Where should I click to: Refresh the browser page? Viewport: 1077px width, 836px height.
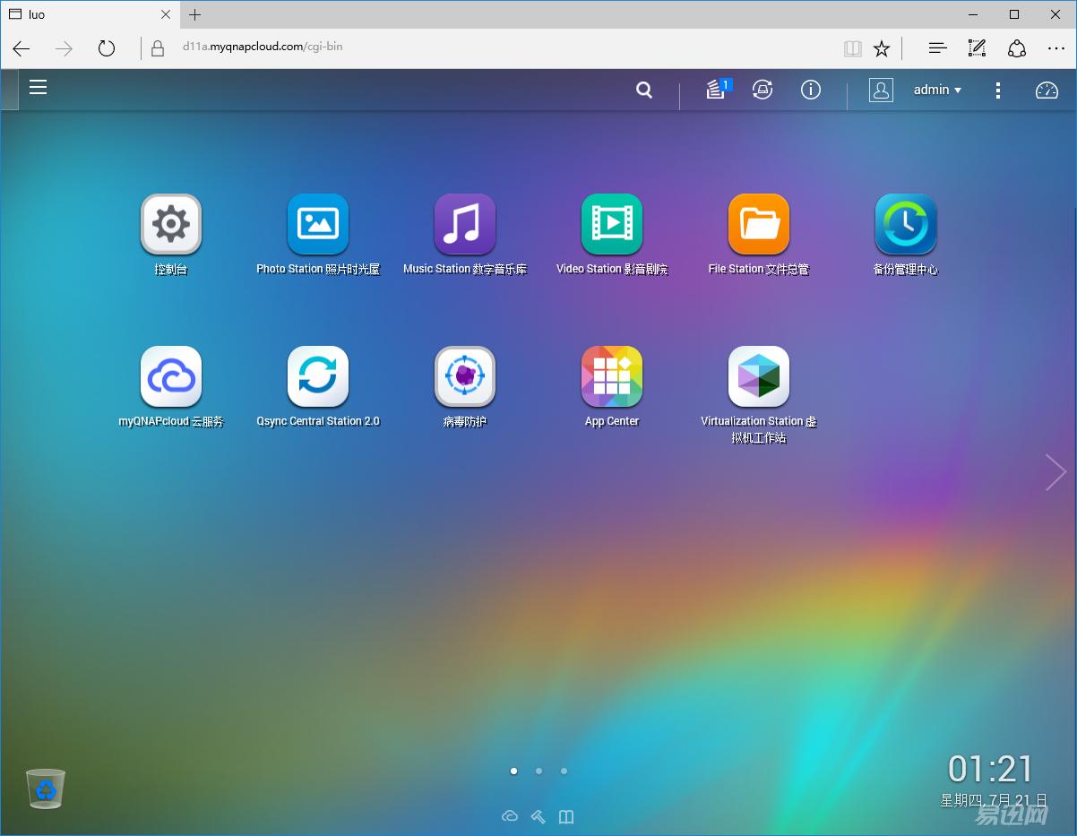coord(107,48)
